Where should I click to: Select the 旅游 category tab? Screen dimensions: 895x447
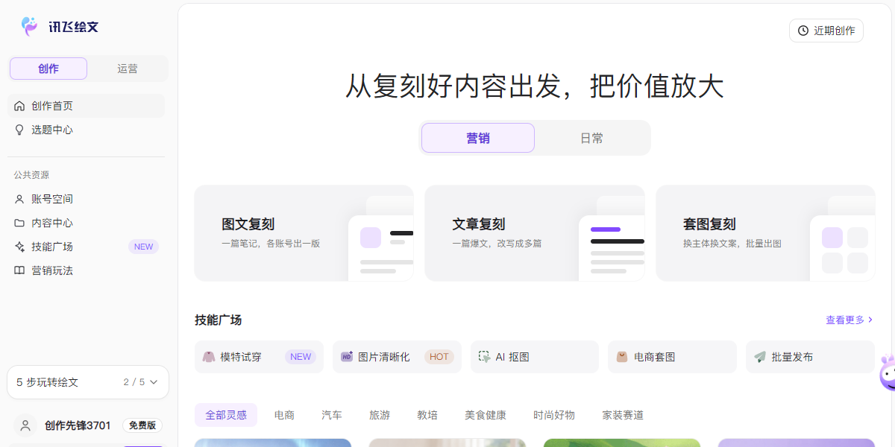click(380, 415)
